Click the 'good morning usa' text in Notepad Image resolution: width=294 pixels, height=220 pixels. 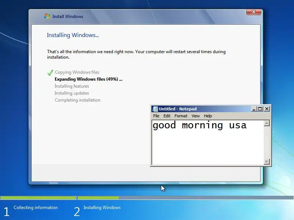200,125
